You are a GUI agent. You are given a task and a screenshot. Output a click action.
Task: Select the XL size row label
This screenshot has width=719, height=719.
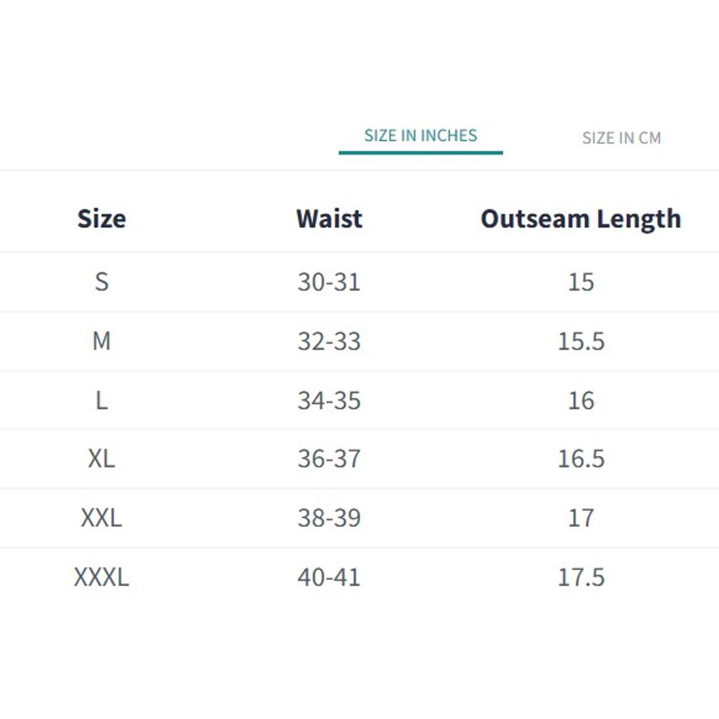click(102, 459)
